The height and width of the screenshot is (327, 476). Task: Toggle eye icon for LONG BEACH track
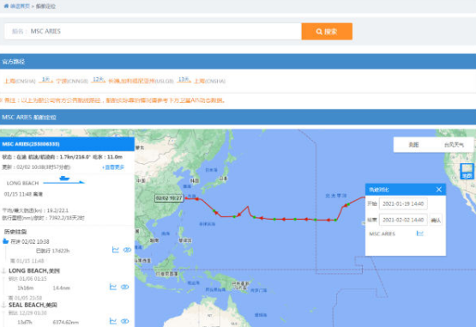coord(124,287)
